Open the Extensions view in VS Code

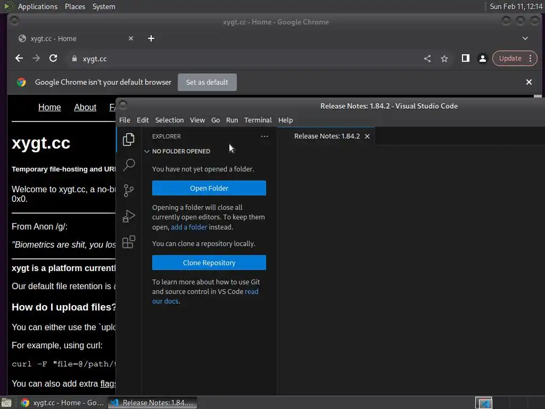click(129, 242)
